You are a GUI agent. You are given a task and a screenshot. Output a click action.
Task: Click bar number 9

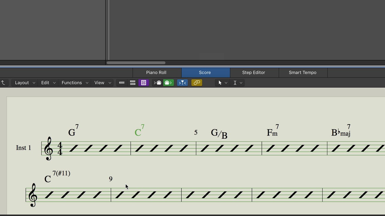point(111,179)
